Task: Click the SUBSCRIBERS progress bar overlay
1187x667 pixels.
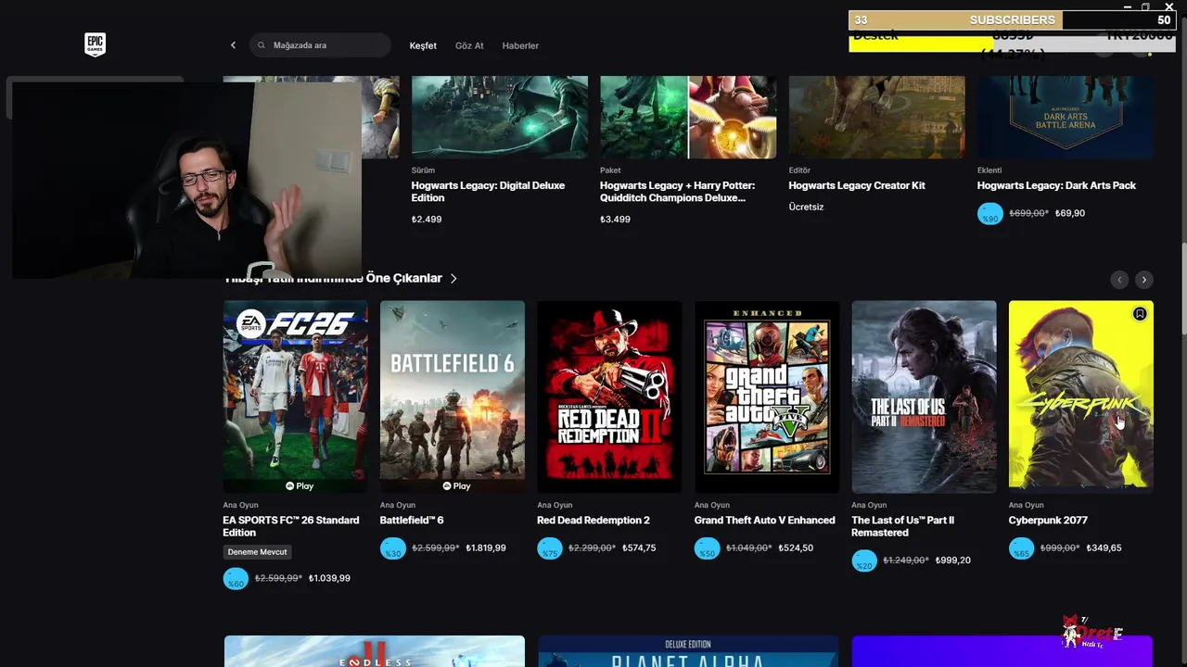Action: coord(1012,19)
